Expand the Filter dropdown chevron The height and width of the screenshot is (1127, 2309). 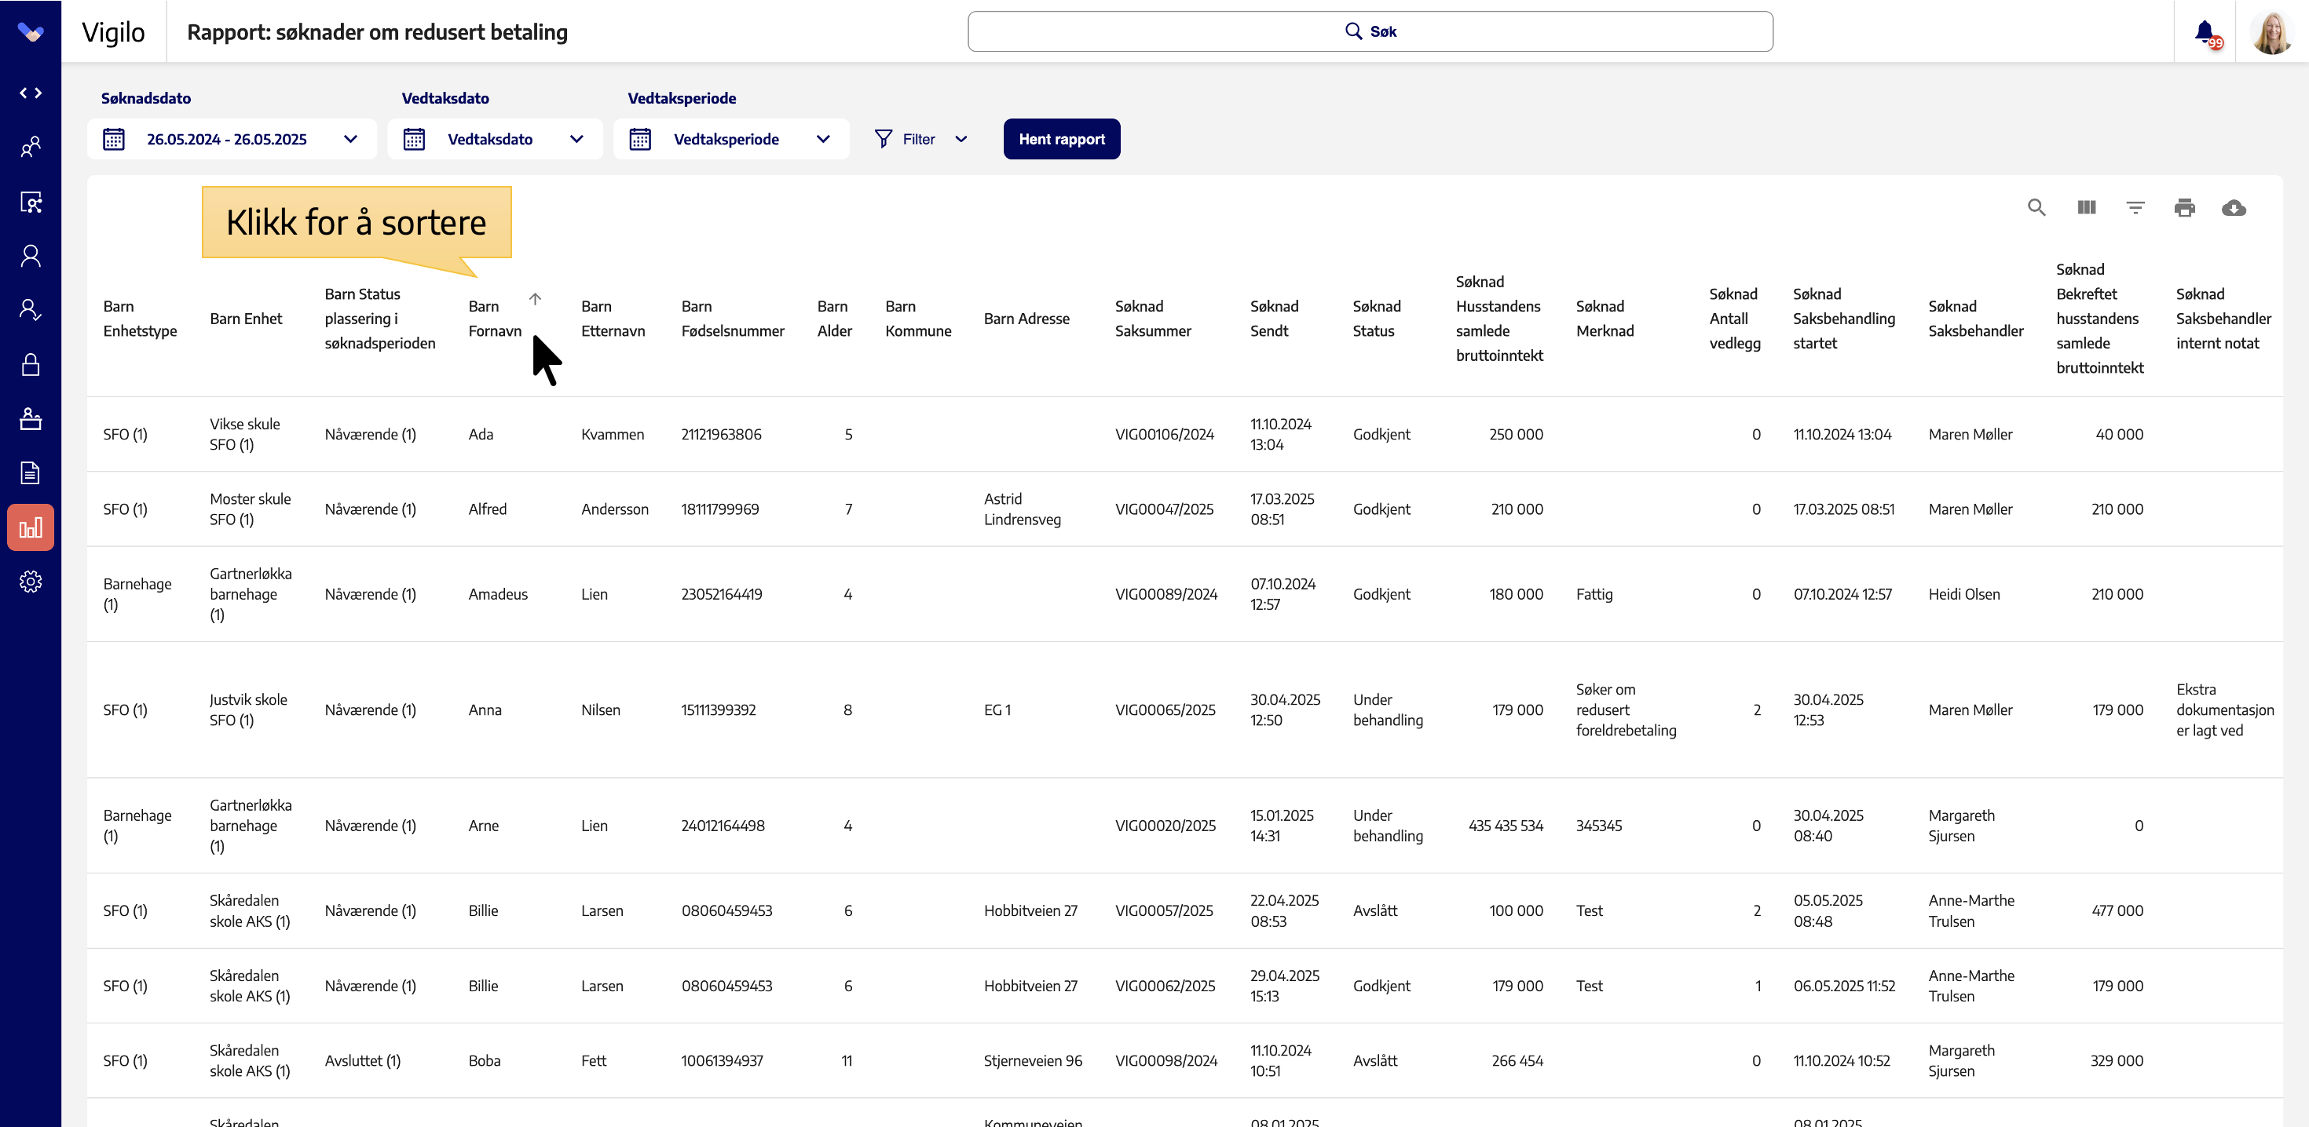(961, 139)
